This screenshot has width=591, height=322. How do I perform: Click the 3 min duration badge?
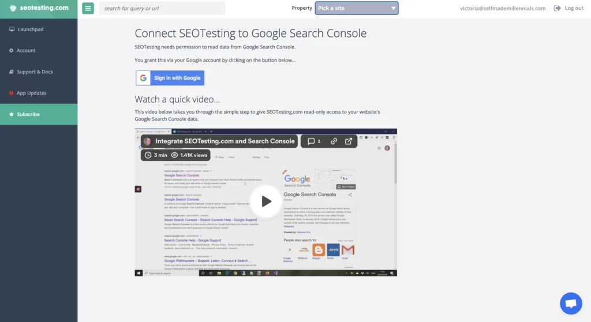(156, 155)
